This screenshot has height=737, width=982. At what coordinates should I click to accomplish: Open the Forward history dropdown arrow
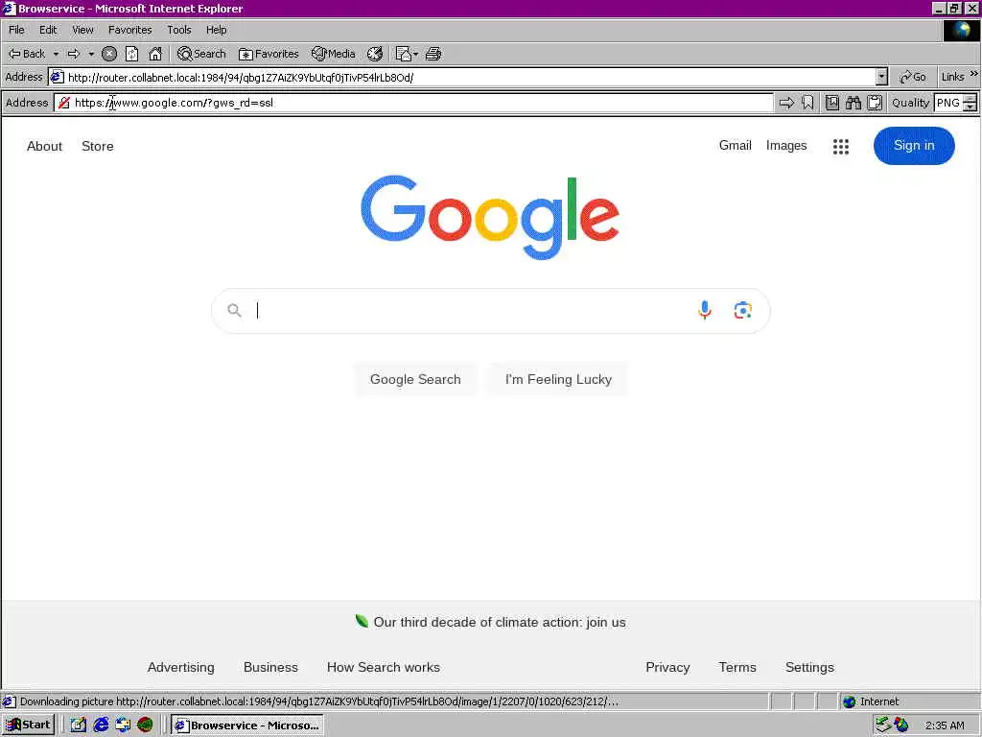point(91,54)
